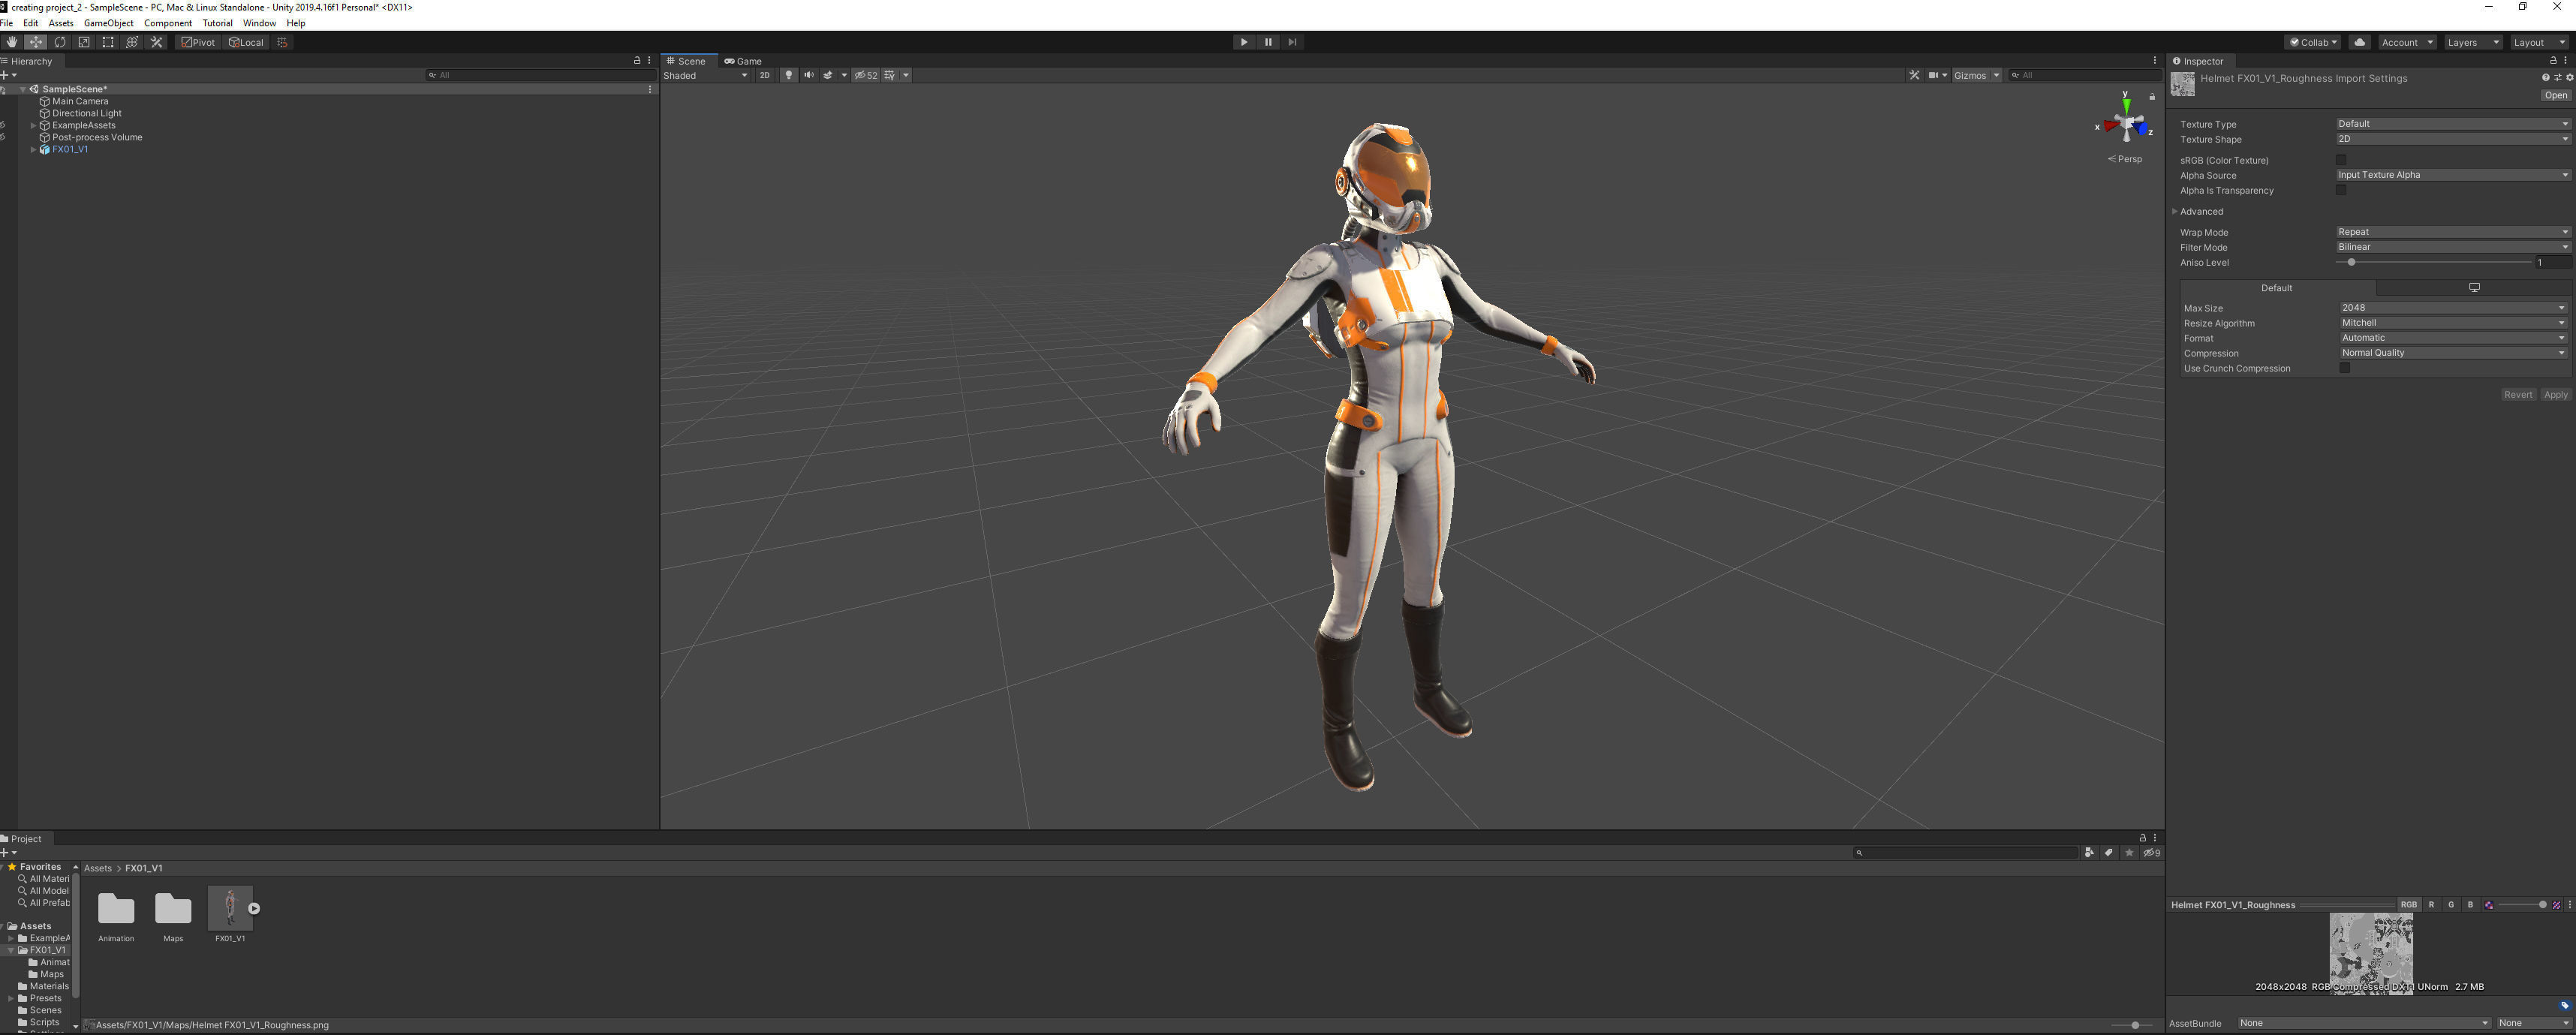
Task: Toggle scene audio speaker icon
Action: coord(808,75)
